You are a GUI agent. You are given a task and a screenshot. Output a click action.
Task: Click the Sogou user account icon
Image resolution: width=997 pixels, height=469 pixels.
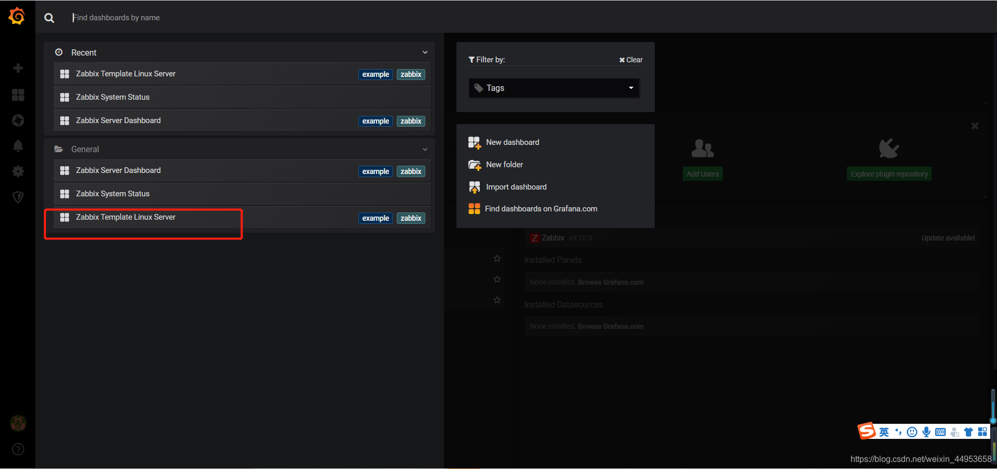[954, 432]
